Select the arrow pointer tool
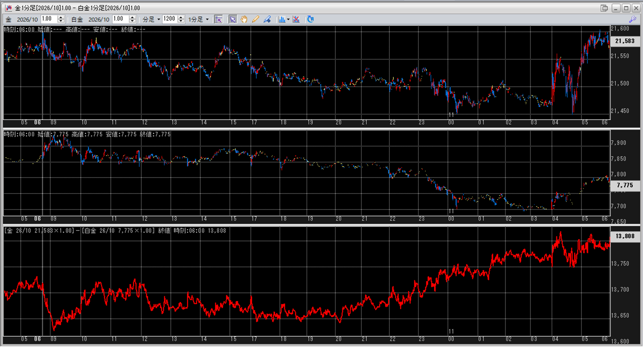Screen dimensions: 643x347 (233, 19)
